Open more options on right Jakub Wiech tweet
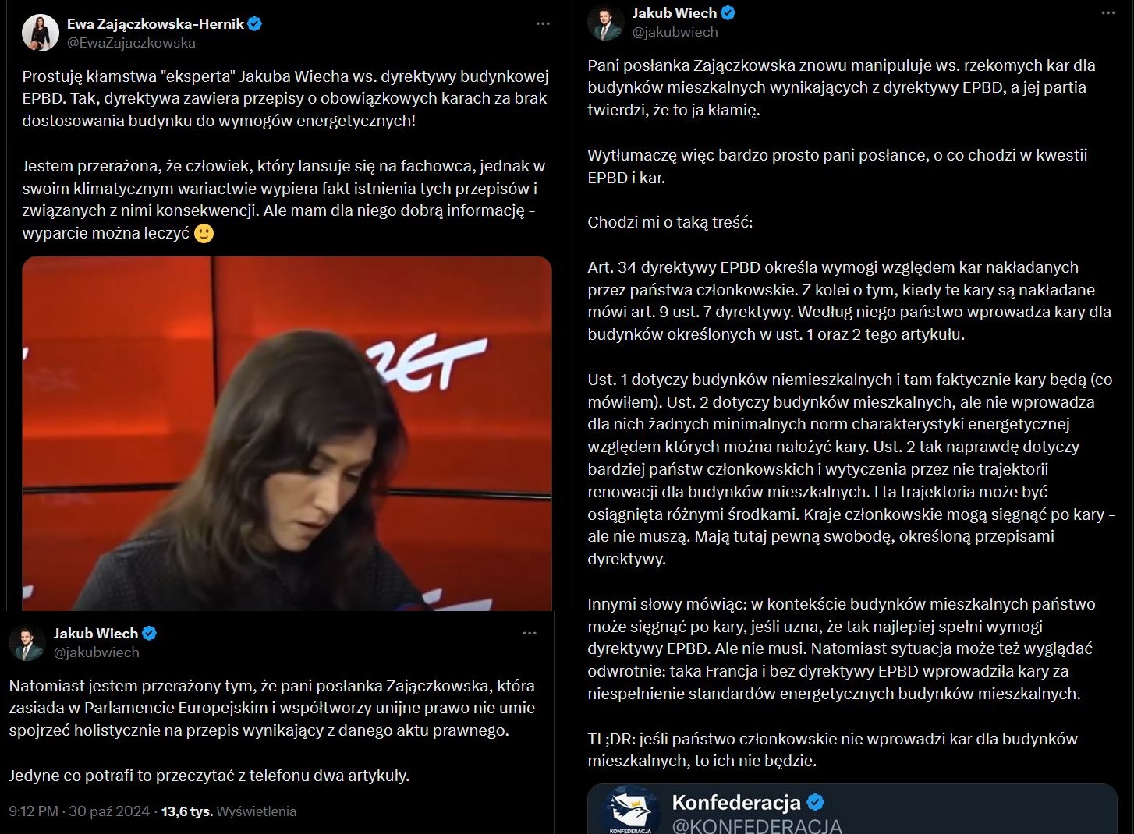 coord(1108,13)
